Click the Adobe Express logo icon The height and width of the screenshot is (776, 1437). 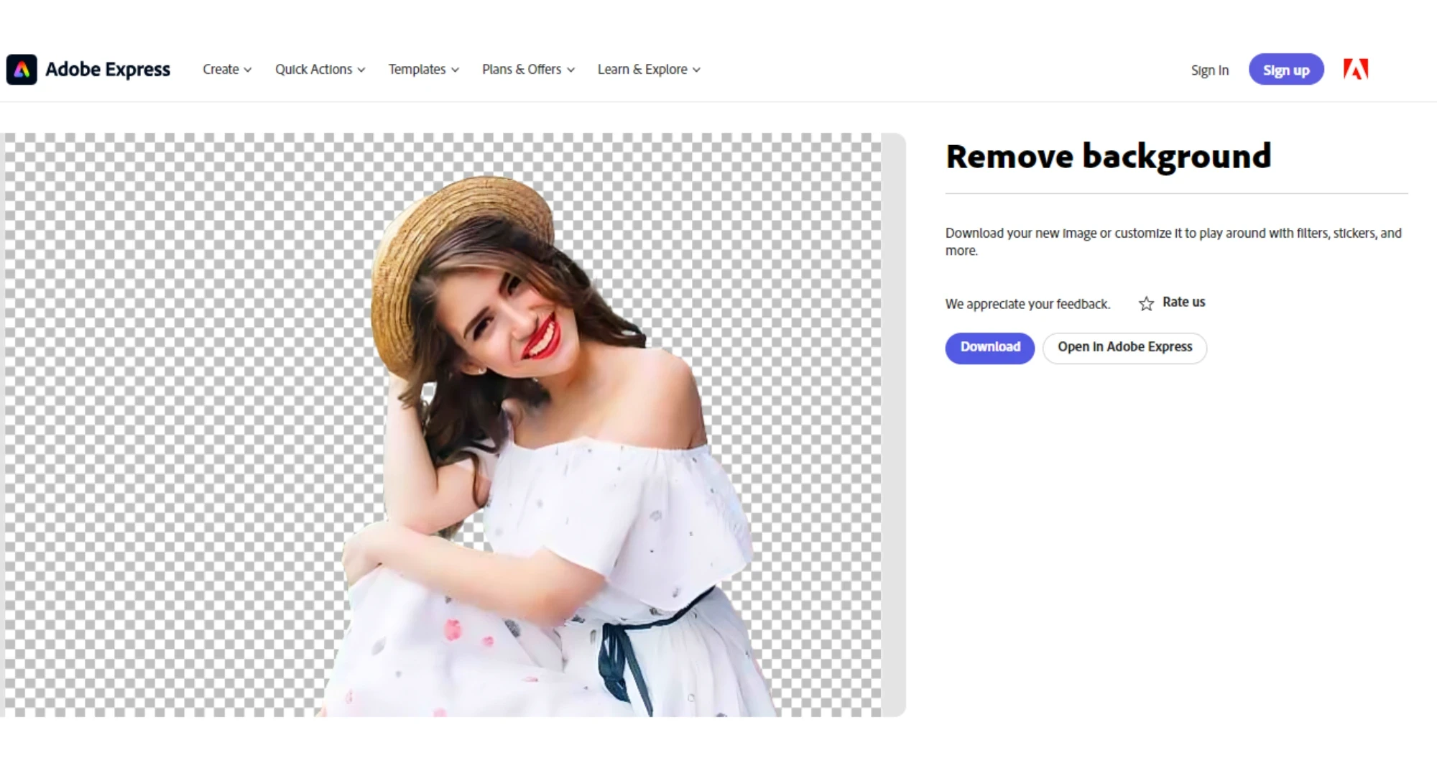pyautogui.click(x=22, y=70)
